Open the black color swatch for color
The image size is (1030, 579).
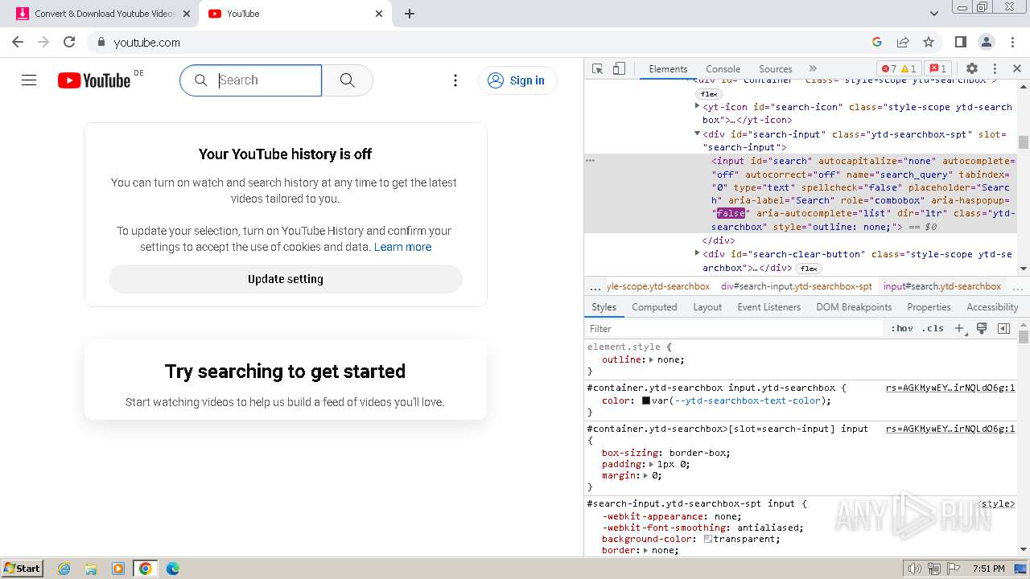point(646,400)
